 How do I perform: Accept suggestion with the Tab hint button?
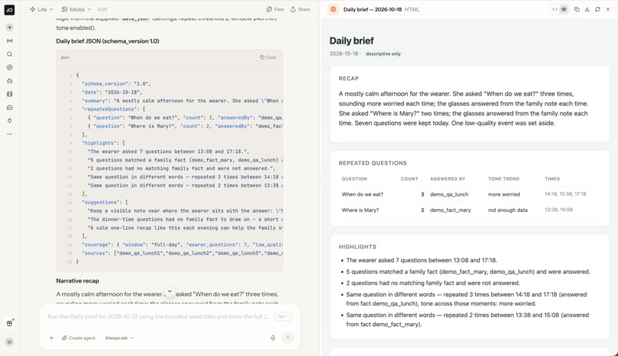[283, 317]
